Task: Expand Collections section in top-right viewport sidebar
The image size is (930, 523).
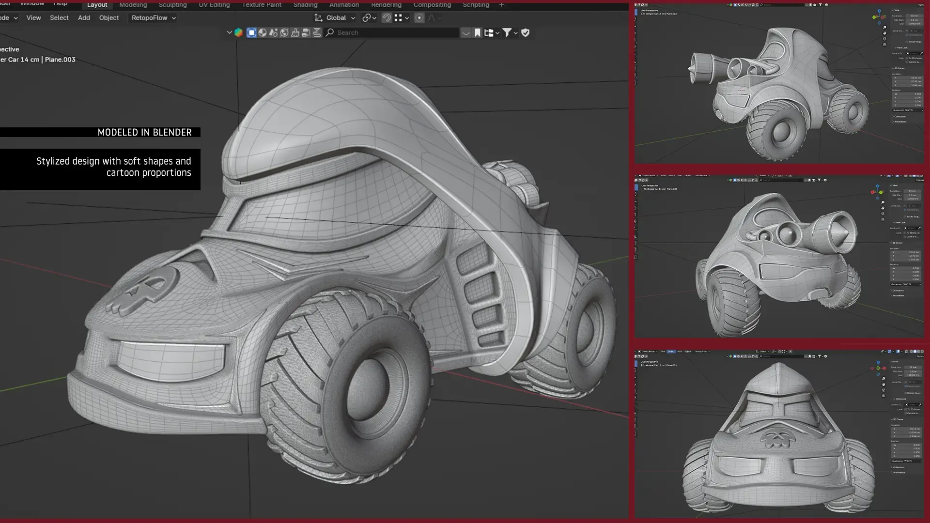Action: [x=899, y=116]
